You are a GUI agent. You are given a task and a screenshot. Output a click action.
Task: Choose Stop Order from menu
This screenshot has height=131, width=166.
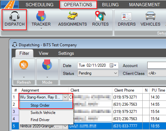46,105
